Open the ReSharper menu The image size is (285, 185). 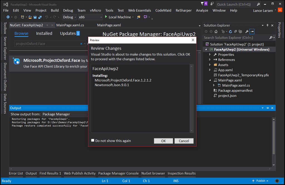click(x=184, y=10)
